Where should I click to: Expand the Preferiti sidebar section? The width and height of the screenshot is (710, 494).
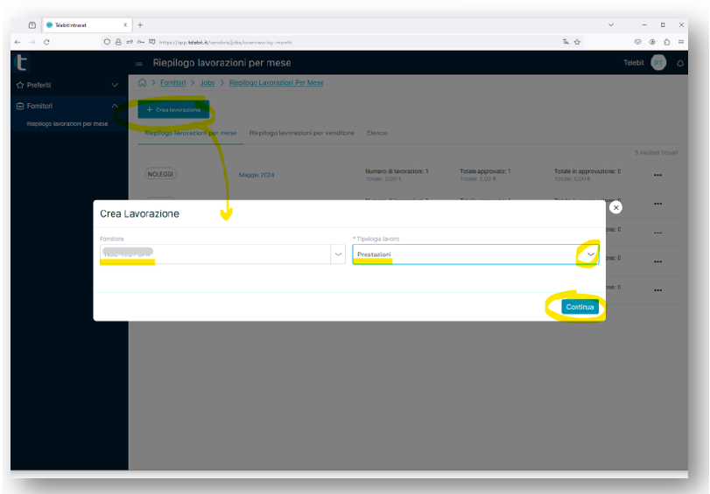[115, 85]
